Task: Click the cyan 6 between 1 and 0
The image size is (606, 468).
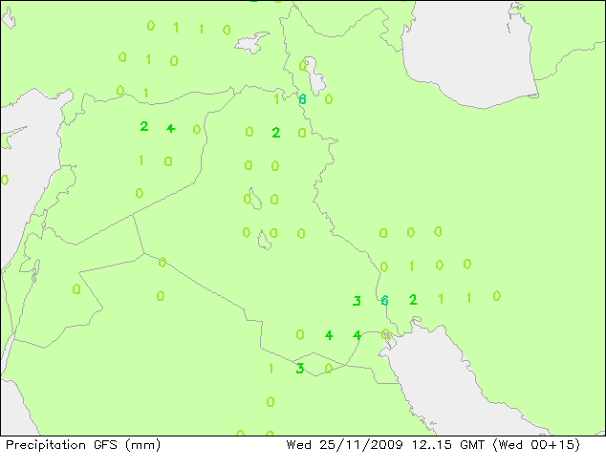Action: click(302, 99)
